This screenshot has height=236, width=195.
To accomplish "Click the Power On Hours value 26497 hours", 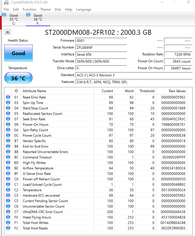I will pyautogui.click(x=178, y=68).
